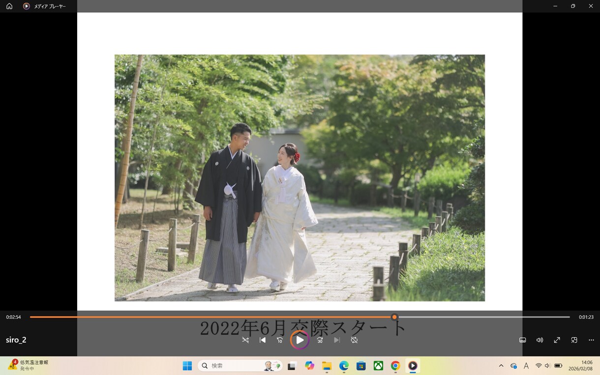The image size is (600, 375).
Task: Click remaining time 0:01:23
Action: pyautogui.click(x=586, y=317)
